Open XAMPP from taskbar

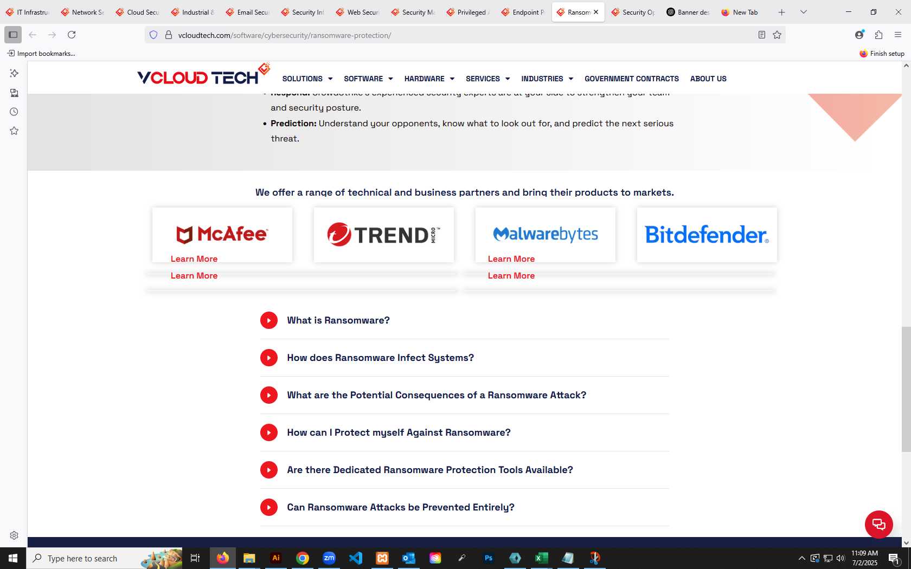tap(382, 558)
